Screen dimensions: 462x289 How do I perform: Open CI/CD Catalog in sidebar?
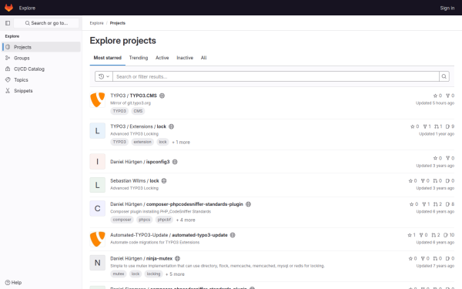tap(42, 69)
